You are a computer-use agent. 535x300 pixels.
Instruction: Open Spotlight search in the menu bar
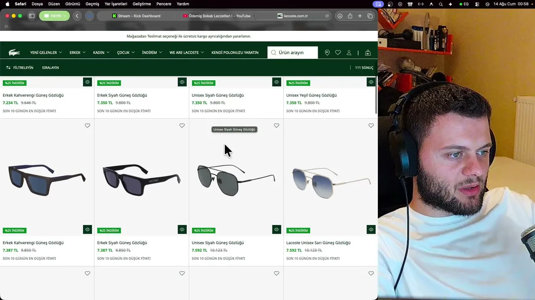[441, 4]
